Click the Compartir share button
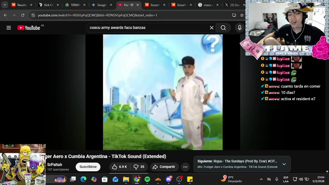Screen dimensions: 329x185 click(x=164, y=167)
